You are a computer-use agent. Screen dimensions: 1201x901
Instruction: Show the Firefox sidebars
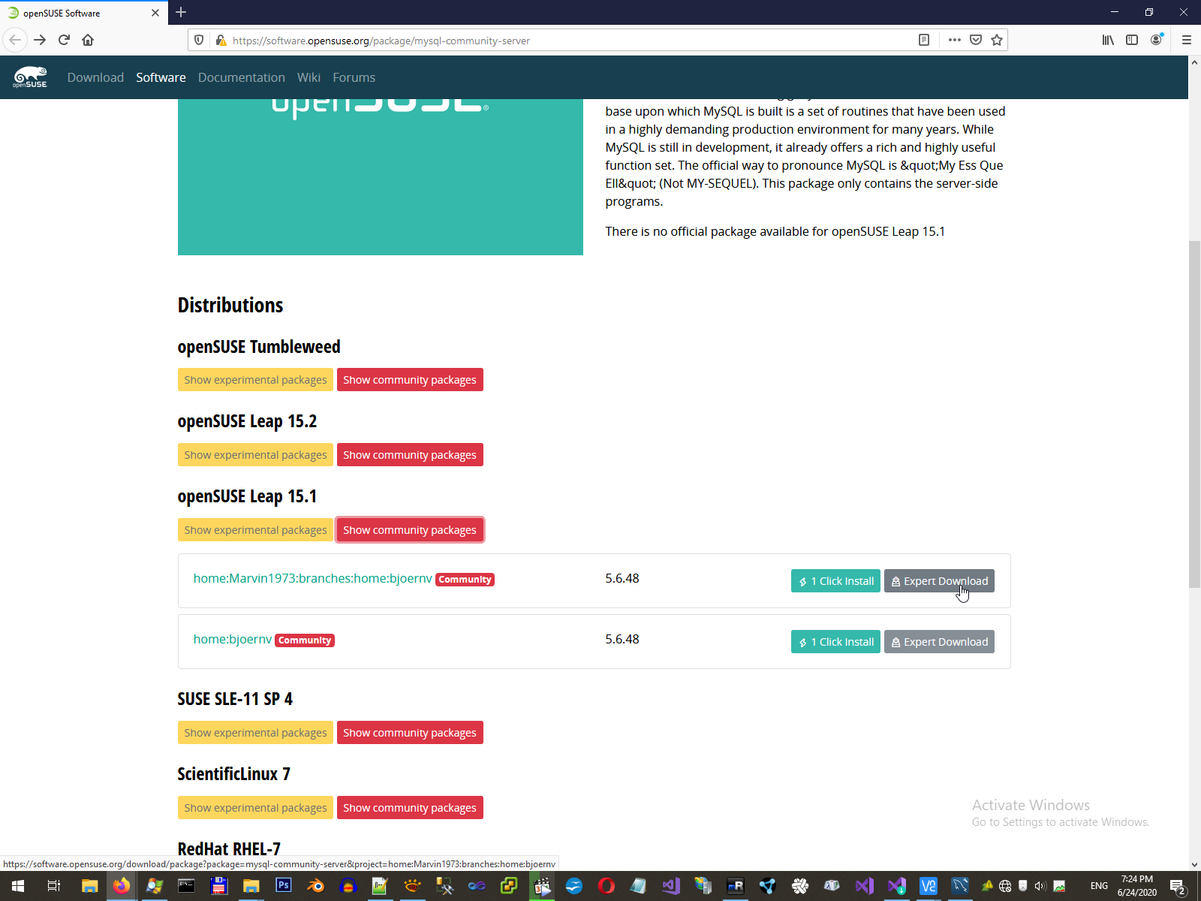[1132, 40]
